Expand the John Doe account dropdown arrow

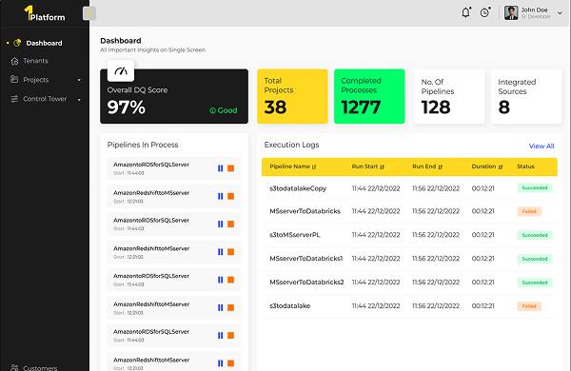pyautogui.click(x=560, y=13)
